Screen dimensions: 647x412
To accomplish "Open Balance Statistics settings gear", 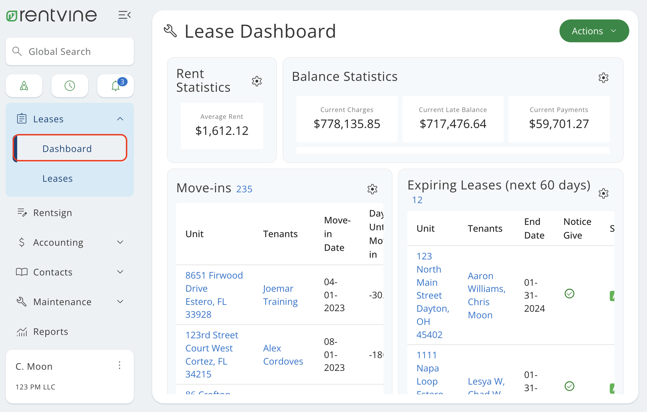I will click(603, 77).
